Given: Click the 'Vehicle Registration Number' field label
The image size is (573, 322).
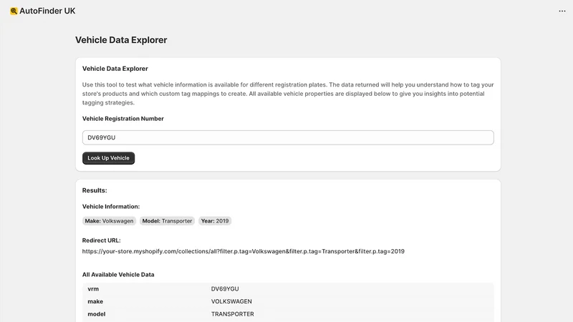Looking at the screenshot, I should pos(122,119).
